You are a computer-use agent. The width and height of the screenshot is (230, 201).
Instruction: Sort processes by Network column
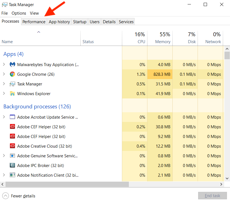click(x=210, y=38)
